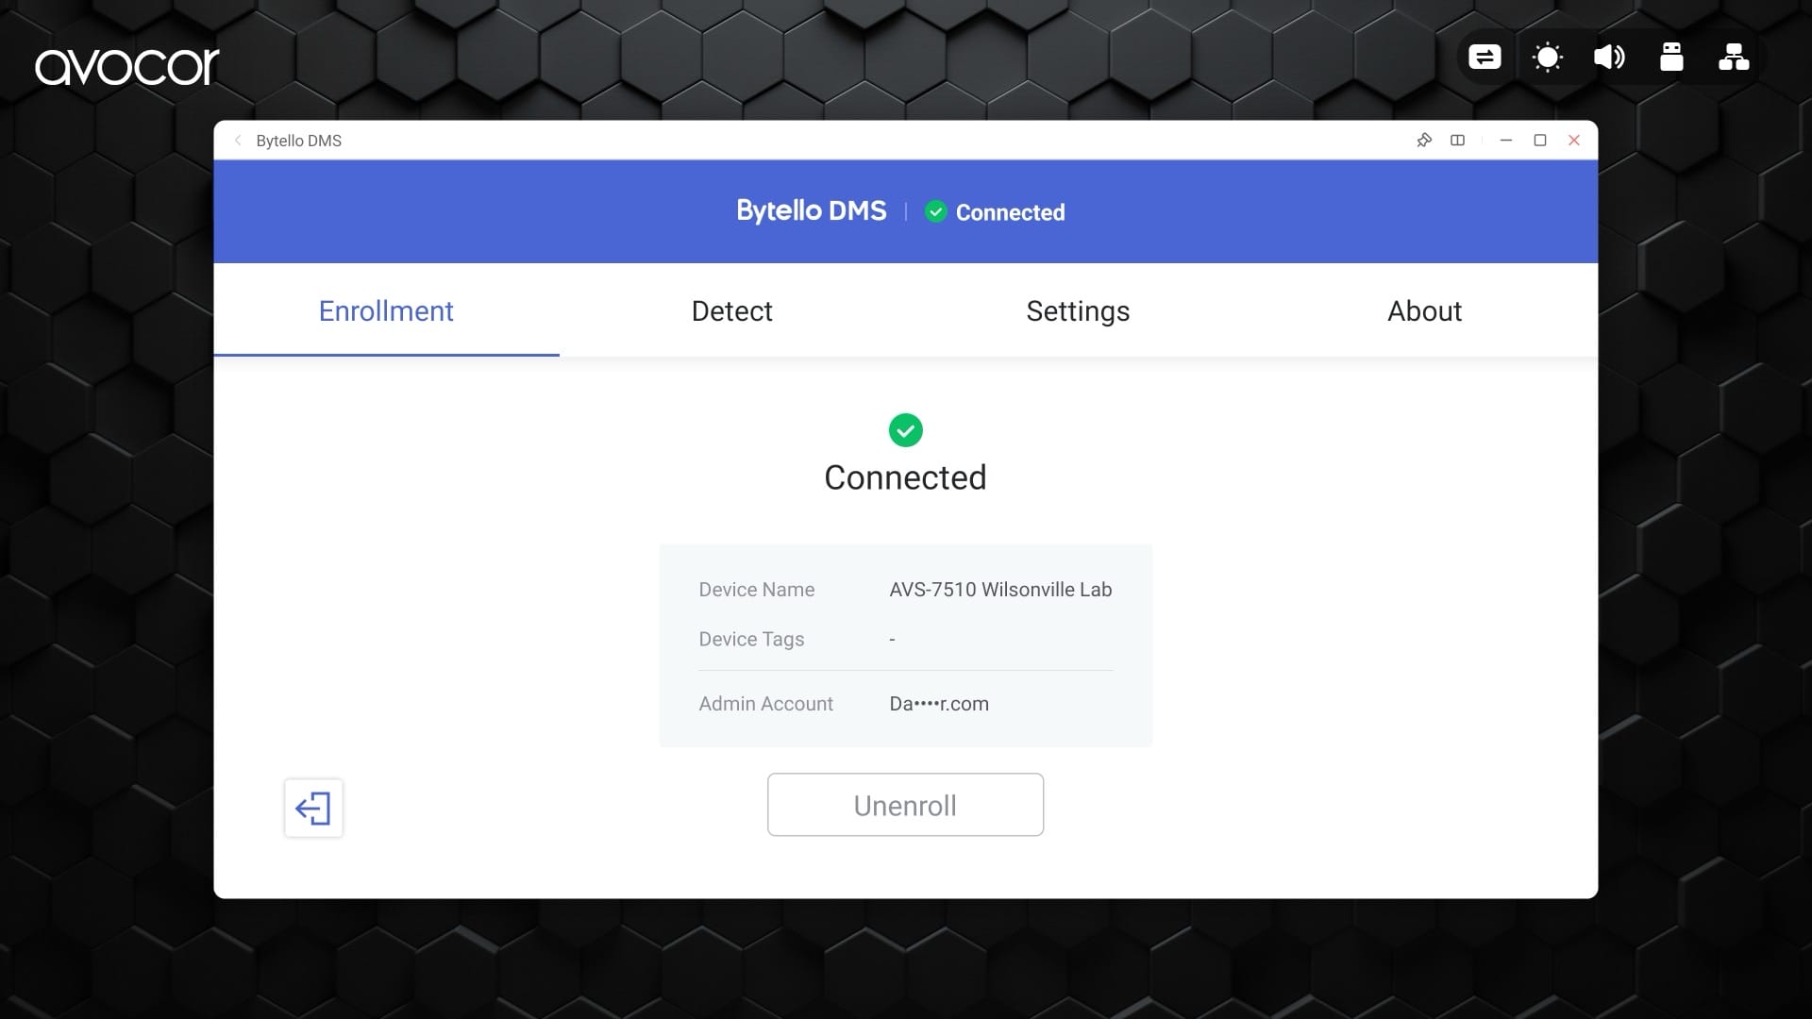
Task: Click the Bytello DMS window title text
Action: click(299, 141)
